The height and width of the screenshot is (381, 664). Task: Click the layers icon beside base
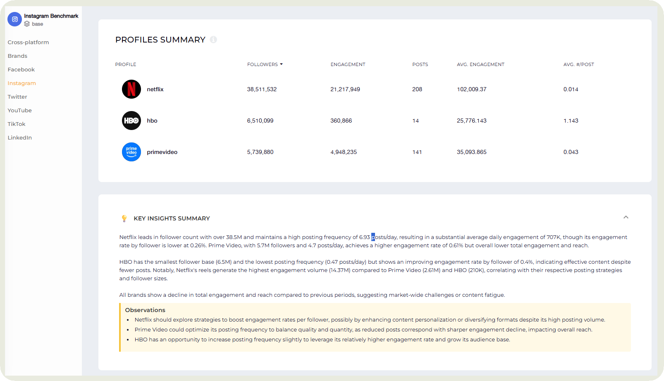tap(27, 24)
